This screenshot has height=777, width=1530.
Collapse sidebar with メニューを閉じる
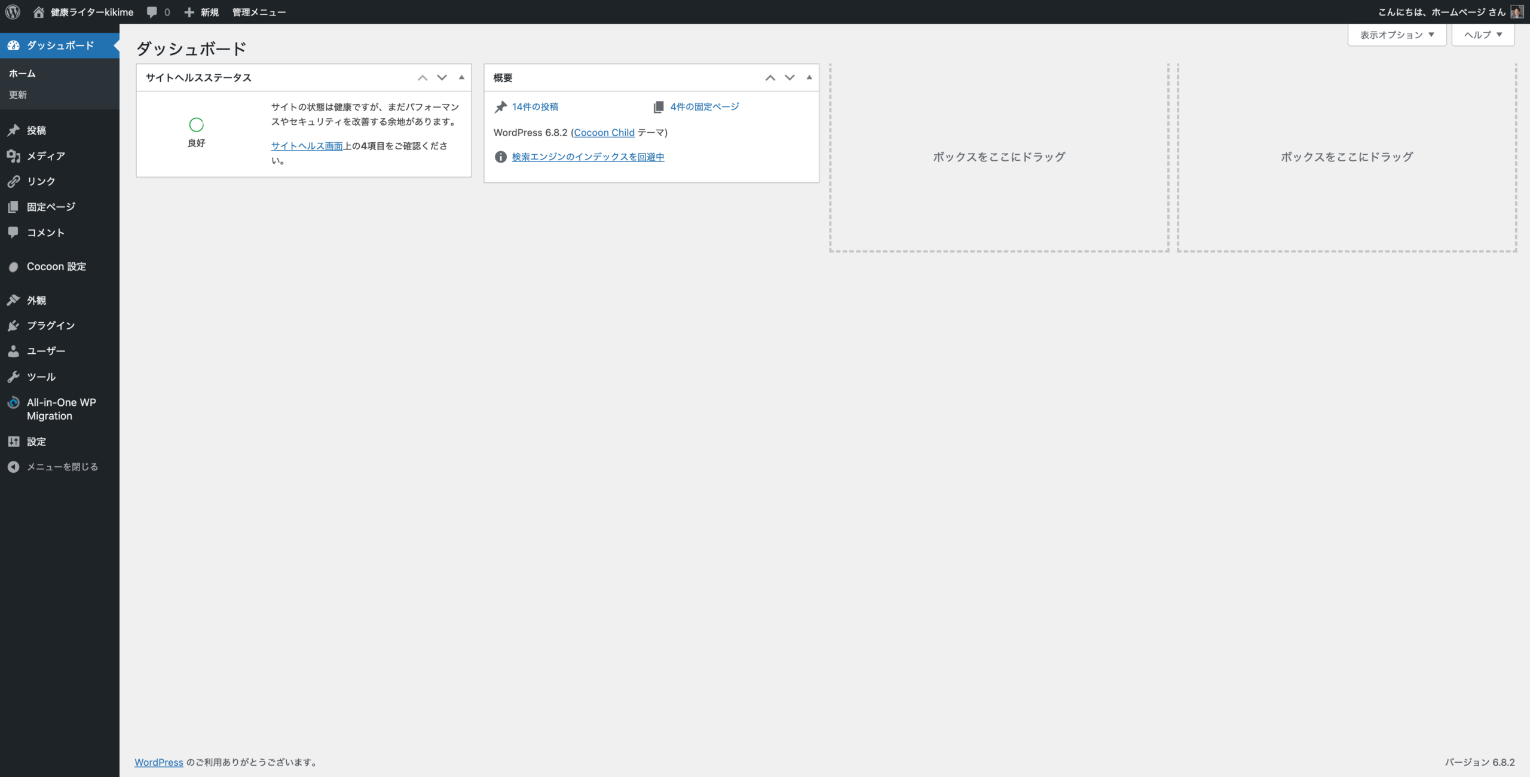tap(62, 467)
